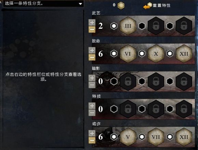Screen dimensions: 198x150
Task: Click the middle locked slot in 武艺
Action: (x=156, y=26)
